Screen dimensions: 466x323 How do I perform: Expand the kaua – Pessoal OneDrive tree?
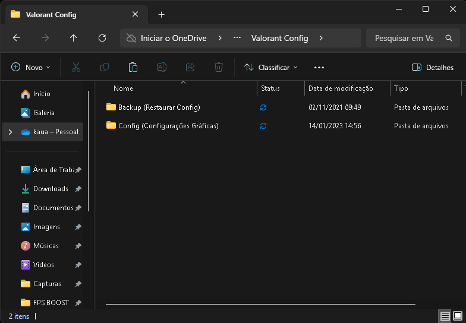(x=10, y=132)
